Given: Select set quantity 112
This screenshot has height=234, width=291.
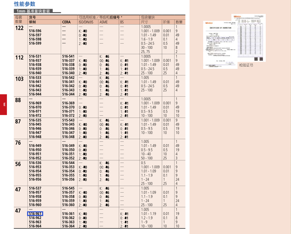Looking at the screenshot, I should [x=19, y=57].
